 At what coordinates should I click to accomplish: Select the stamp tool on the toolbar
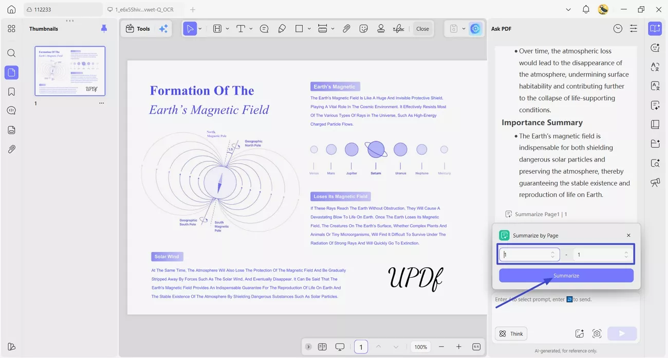[x=381, y=28]
